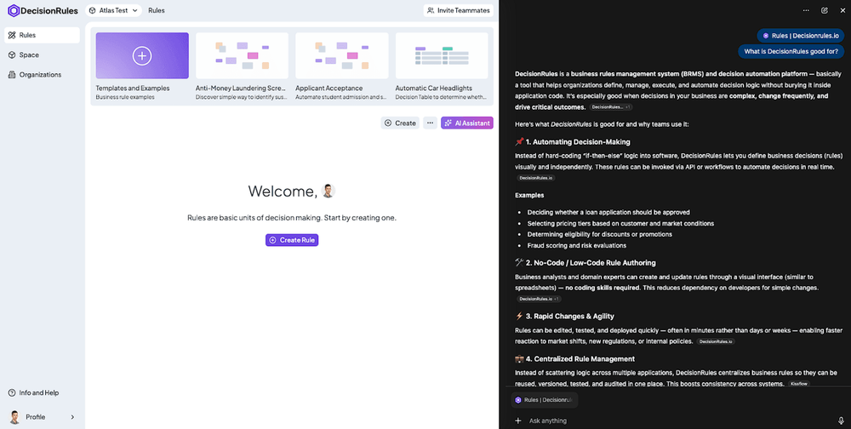Start a new chat with compose icon

(825, 10)
